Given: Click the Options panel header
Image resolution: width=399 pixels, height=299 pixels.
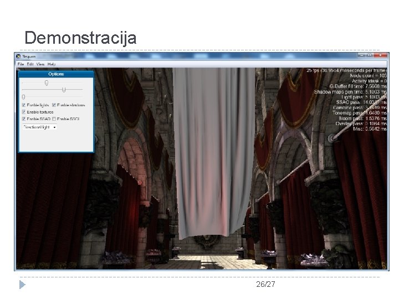Looking at the screenshot, I should click(56, 74).
